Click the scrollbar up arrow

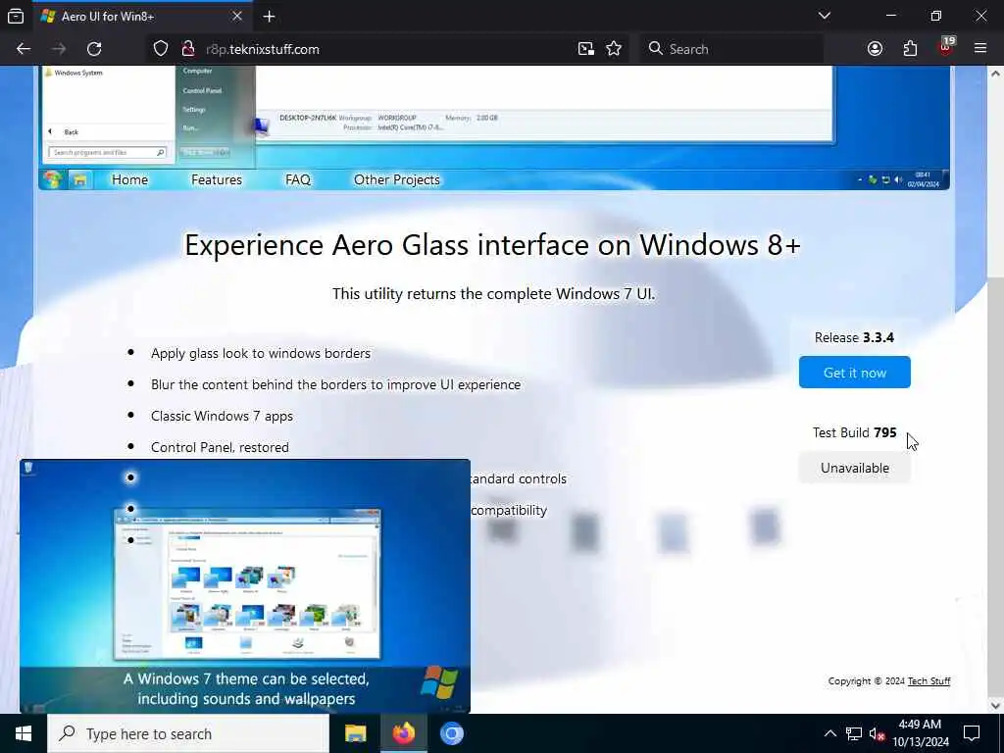click(996, 74)
